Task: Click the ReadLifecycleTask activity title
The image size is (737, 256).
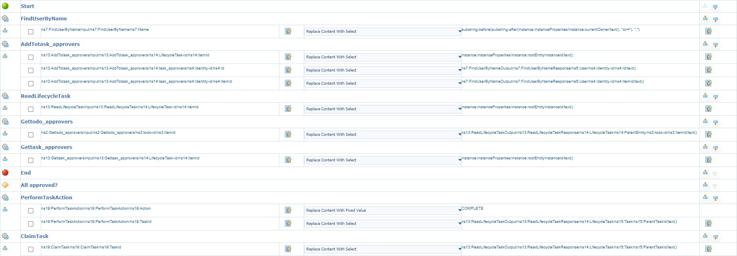Action: (x=46, y=96)
